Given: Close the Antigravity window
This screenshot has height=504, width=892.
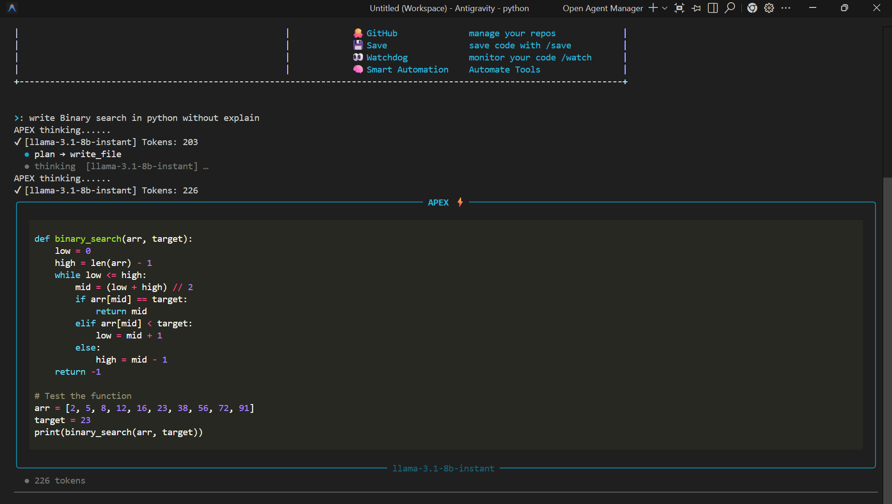Looking at the screenshot, I should [x=877, y=8].
